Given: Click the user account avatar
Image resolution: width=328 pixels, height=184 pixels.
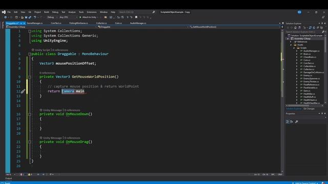Looking at the screenshot, I should click(299, 12).
